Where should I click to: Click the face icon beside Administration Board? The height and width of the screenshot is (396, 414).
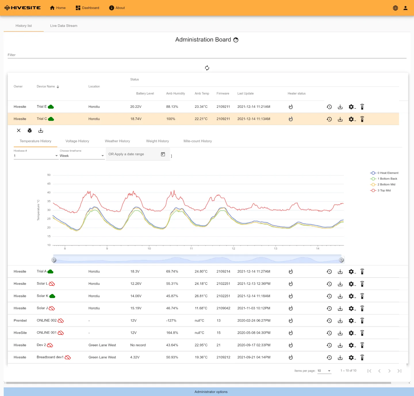pos(236,40)
